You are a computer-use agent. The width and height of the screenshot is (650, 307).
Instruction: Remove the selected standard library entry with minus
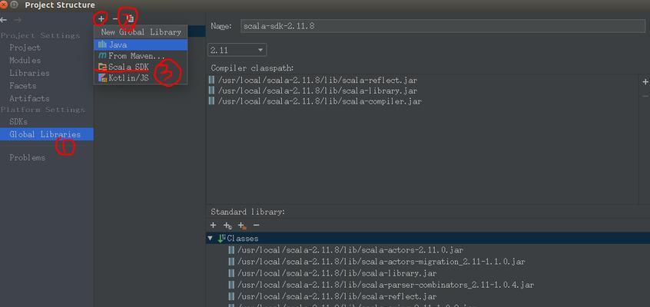click(x=256, y=226)
